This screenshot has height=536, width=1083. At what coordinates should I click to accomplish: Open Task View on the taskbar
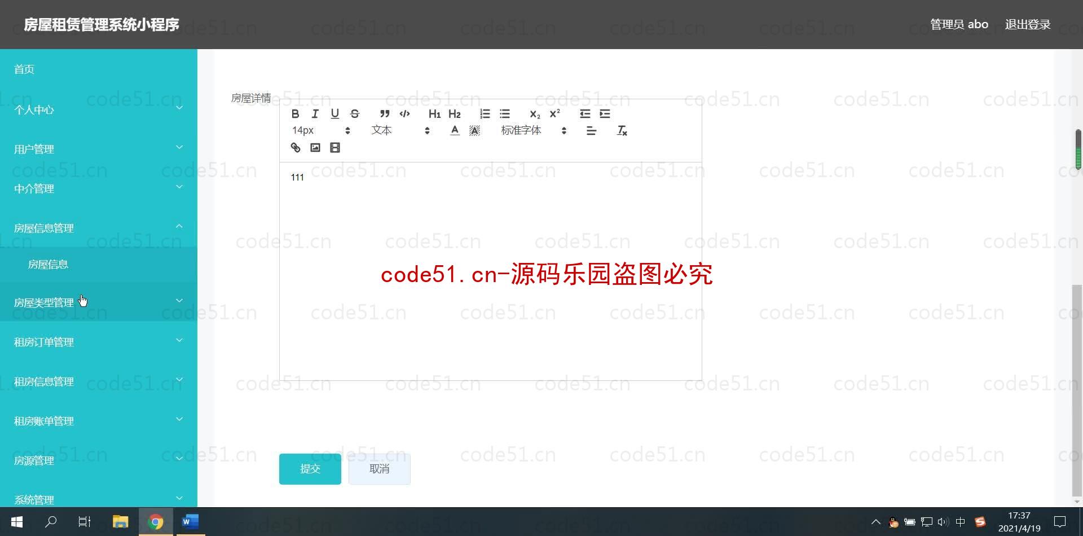tap(85, 522)
